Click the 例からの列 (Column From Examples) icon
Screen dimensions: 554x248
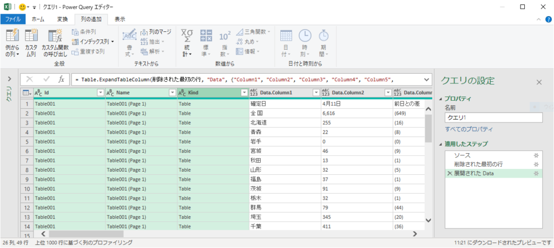12,37
